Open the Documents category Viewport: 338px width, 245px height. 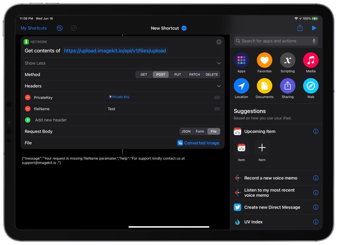coord(264,88)
